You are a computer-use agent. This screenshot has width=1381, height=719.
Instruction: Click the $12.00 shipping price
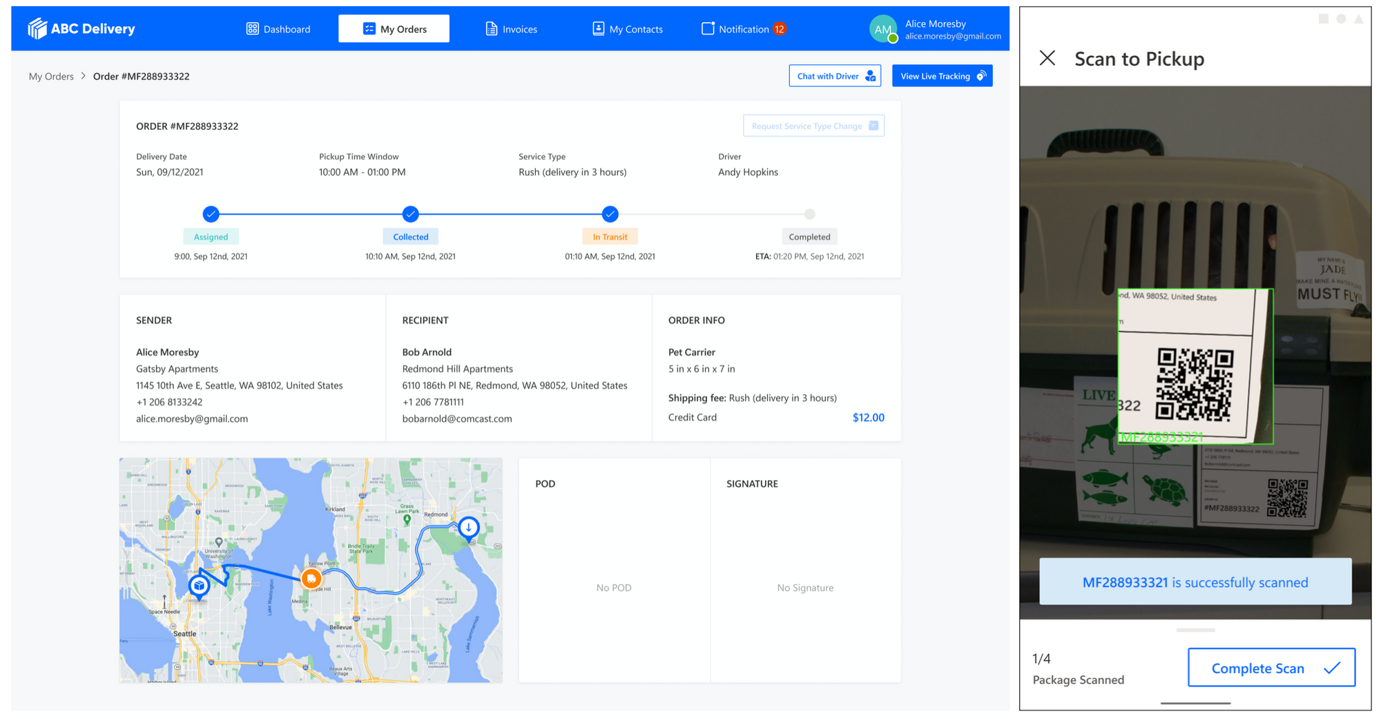(x=868, y=417)
